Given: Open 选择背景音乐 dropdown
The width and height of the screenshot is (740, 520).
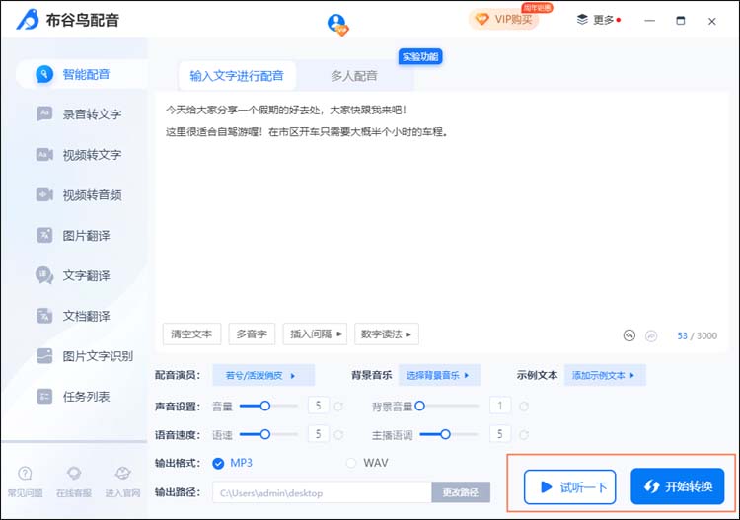Looking at the screenshot, I should [439, 375].
